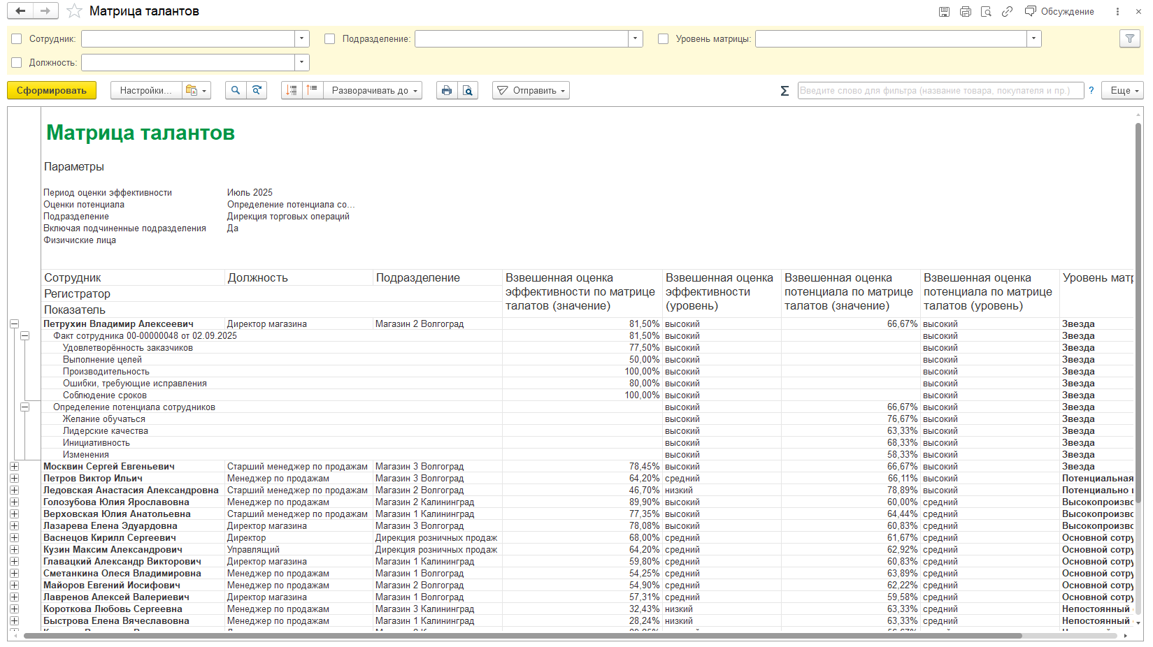Check the Уровень матрицы checkbox

(x=664, y=39)
